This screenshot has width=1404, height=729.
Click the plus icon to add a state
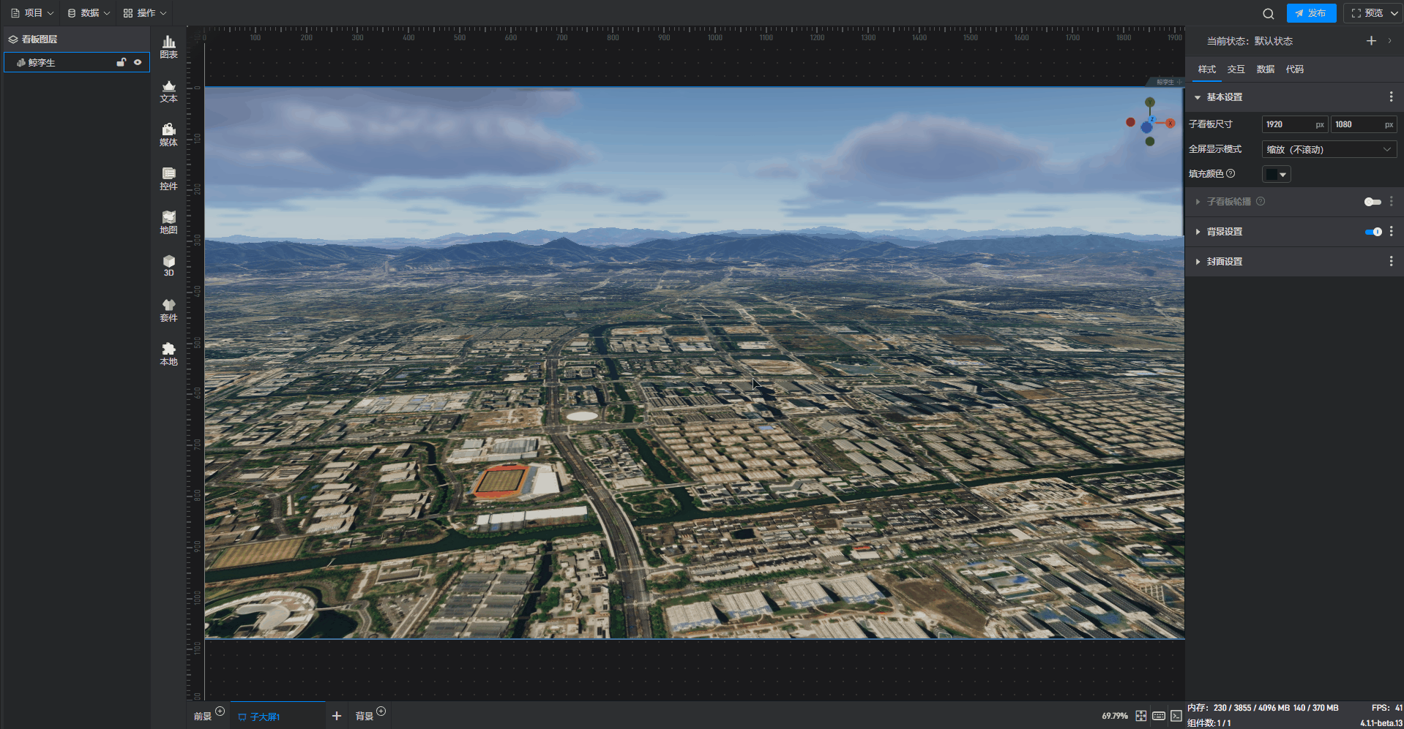1371,41
